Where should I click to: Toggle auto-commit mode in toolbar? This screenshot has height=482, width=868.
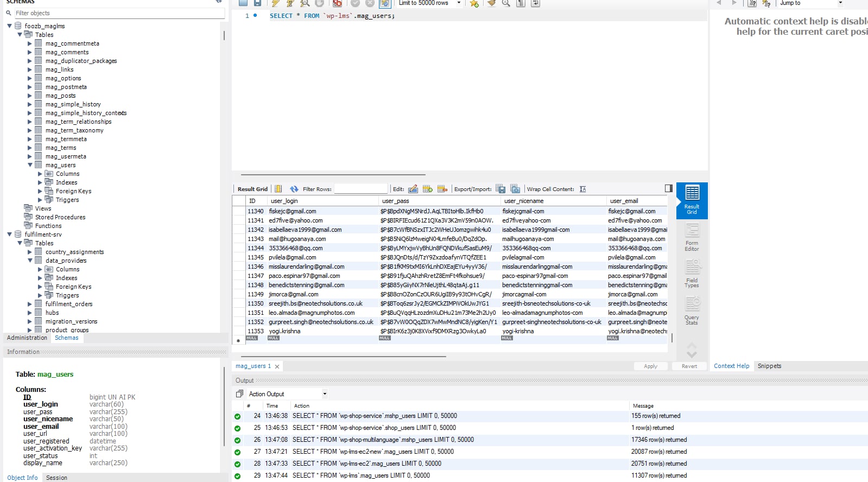(x=384, y=3)
